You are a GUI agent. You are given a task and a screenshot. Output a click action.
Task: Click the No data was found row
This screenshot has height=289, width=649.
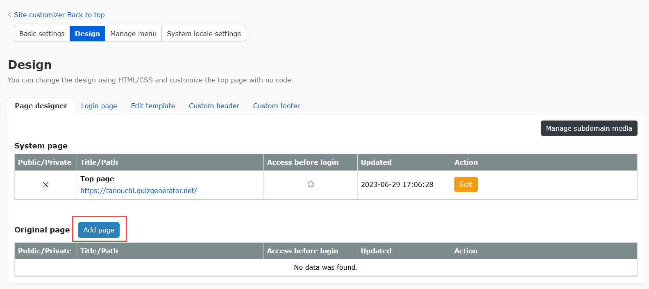point(326,267)
